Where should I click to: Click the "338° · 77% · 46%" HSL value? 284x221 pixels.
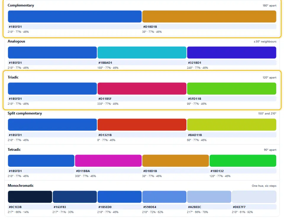click(108, 104)
